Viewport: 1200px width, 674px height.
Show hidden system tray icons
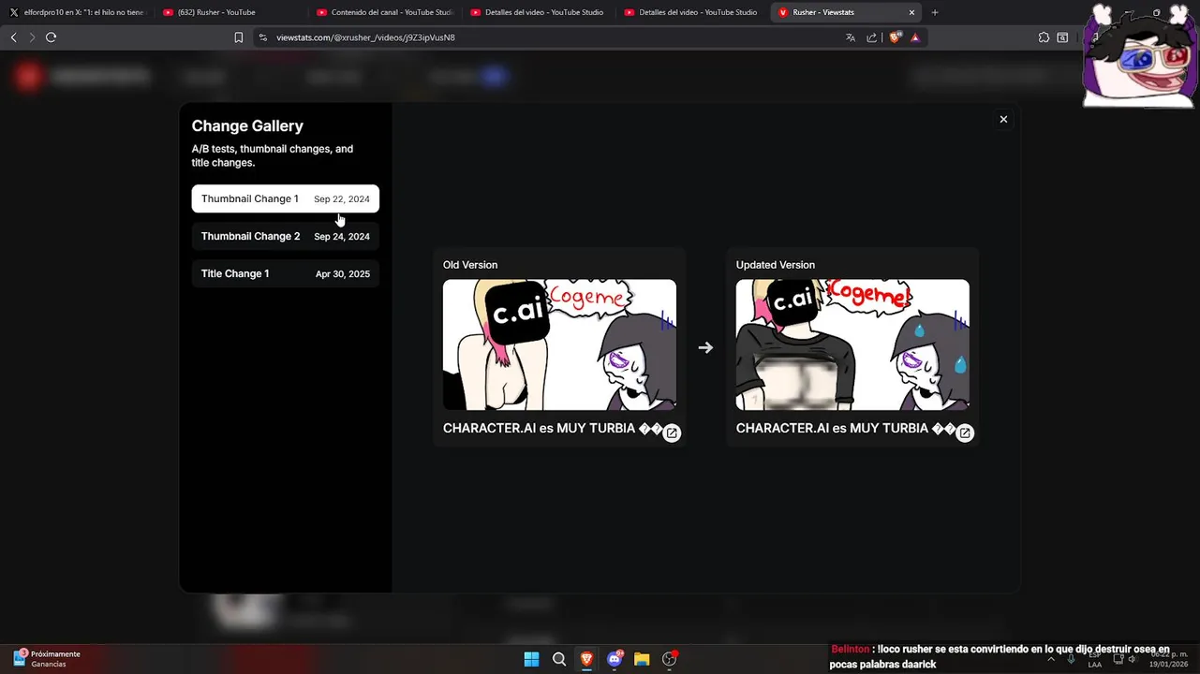pyautogui.click(x=1050, y=659)
